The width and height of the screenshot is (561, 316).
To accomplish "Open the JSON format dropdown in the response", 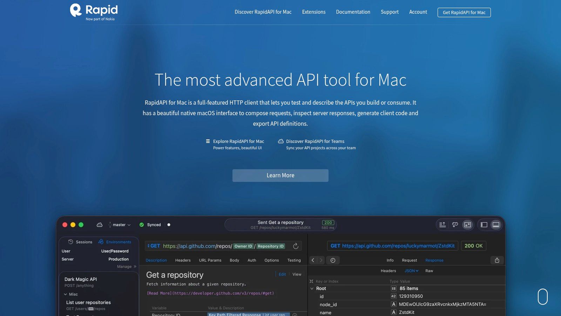I will [411, 270].
